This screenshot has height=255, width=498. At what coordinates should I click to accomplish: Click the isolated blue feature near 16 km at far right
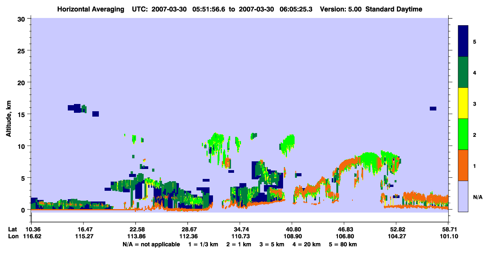tap(433, 109)
